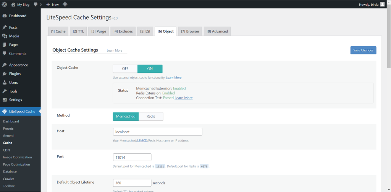This screenshot has width=391, height=192.
Task: Select the [6] Object tab
Action: click(x=166, y=31)
